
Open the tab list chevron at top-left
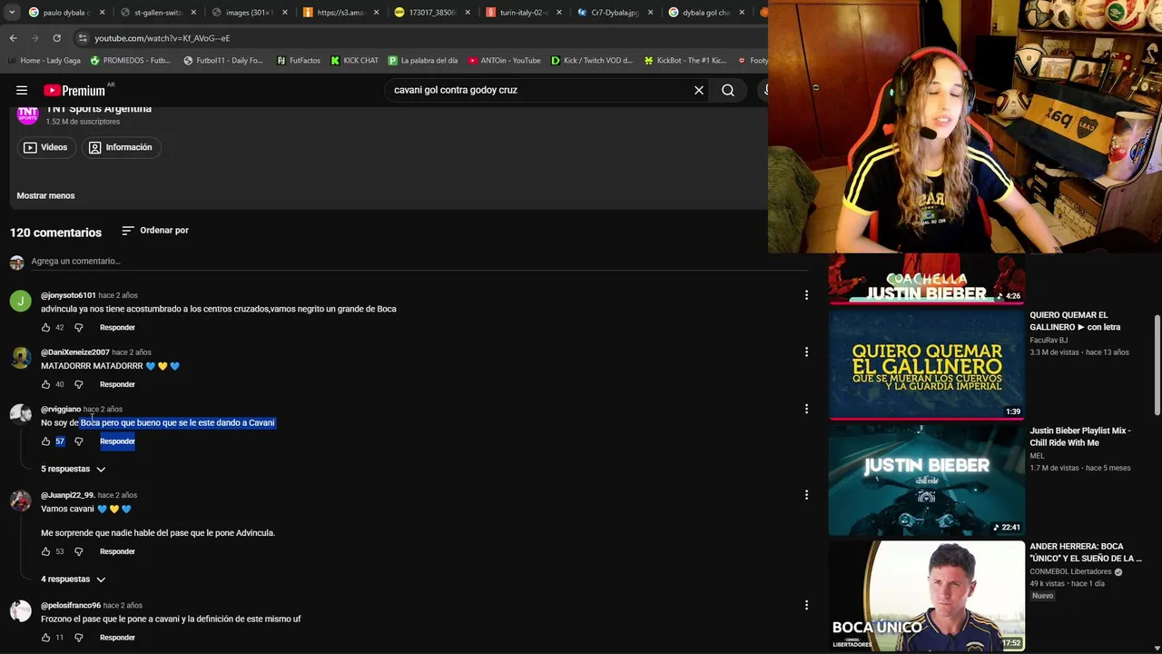(x=11, y=13)
